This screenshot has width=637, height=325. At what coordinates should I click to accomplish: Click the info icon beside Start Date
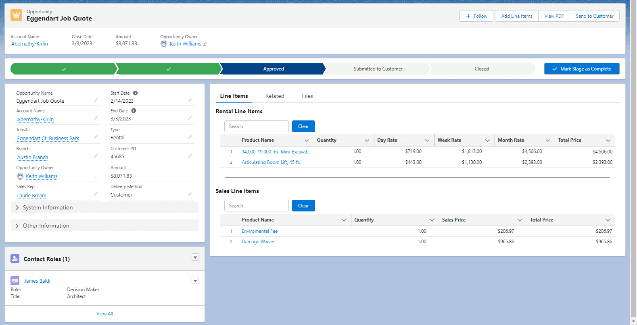(x=135, y=93)
